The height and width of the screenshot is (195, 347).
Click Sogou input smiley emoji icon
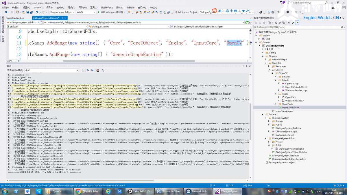tap(228, 11)
